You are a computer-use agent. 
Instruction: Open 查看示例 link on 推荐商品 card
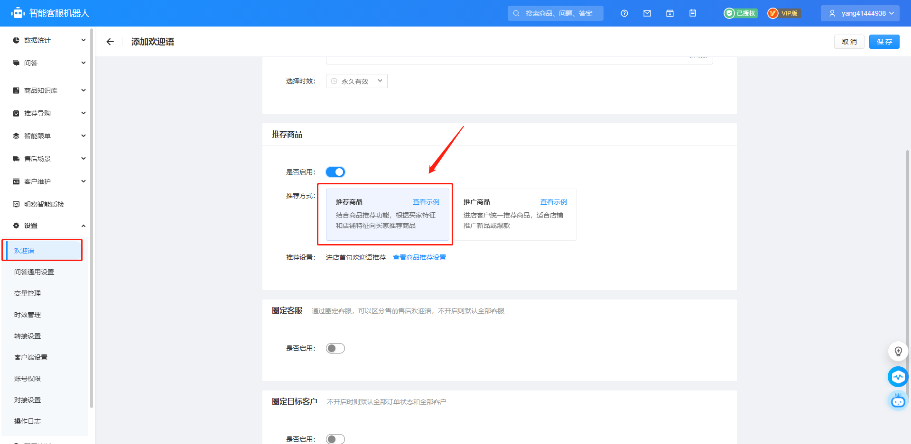click(x=426, y=202)
